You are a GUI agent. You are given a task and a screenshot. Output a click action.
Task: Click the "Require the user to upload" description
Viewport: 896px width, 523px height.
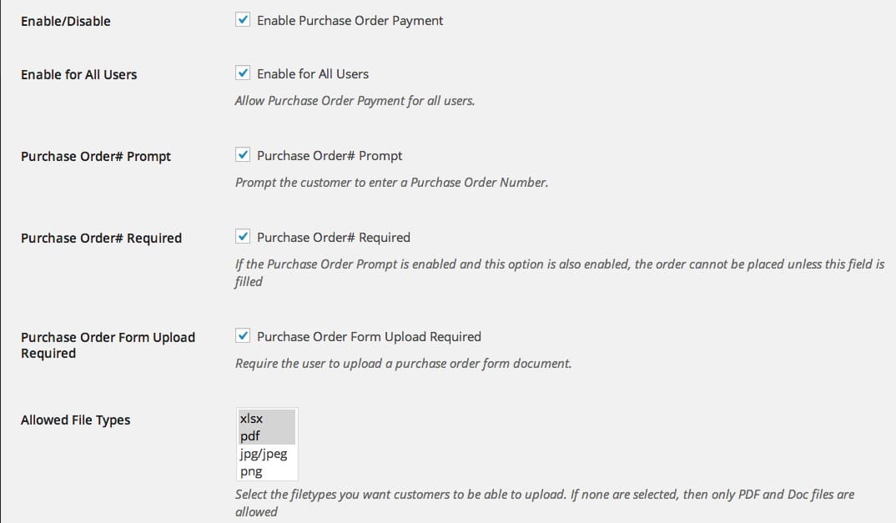403,364
